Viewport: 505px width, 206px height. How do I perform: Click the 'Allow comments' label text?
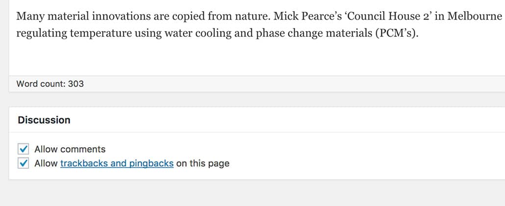pos(70,149)
